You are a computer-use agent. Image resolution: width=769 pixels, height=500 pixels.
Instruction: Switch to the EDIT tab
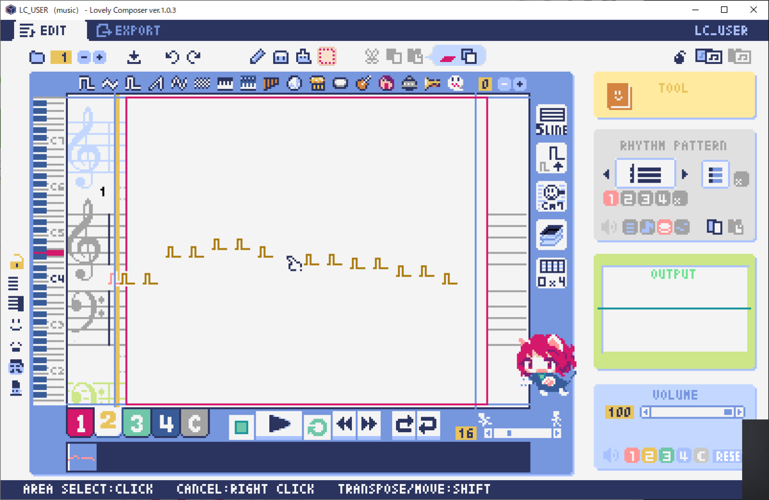[x=44, y=31]
